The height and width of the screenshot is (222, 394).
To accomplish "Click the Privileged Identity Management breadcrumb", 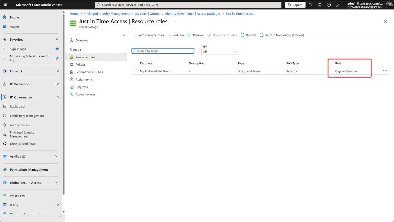I will [107, 13].
